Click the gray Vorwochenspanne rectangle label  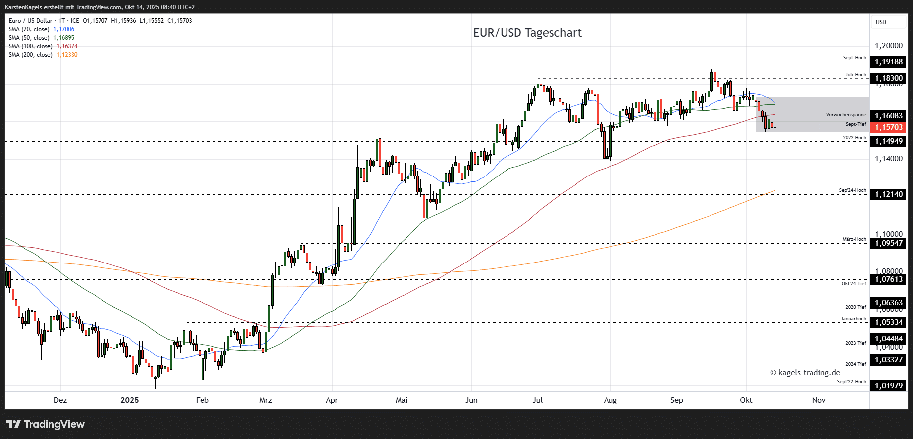(846, 115)
